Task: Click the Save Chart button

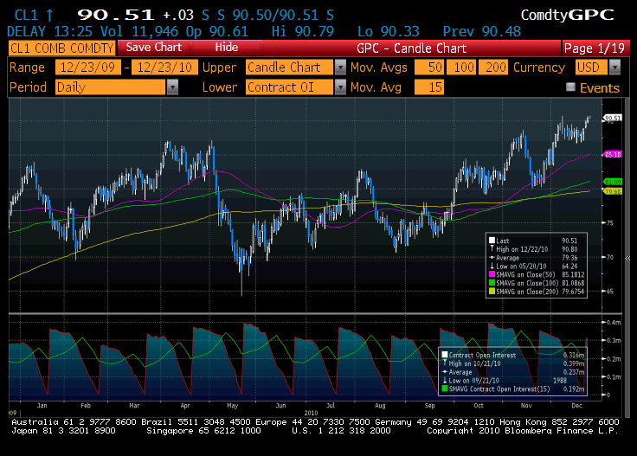Action: click(154, 48)
